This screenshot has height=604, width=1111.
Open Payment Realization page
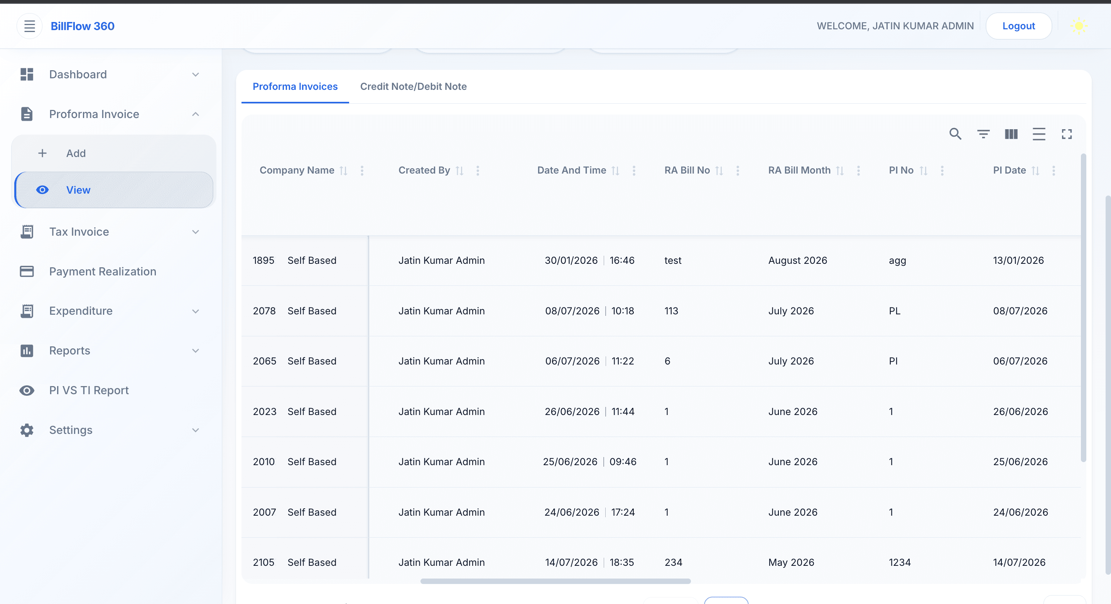click(x=103, y=271)
